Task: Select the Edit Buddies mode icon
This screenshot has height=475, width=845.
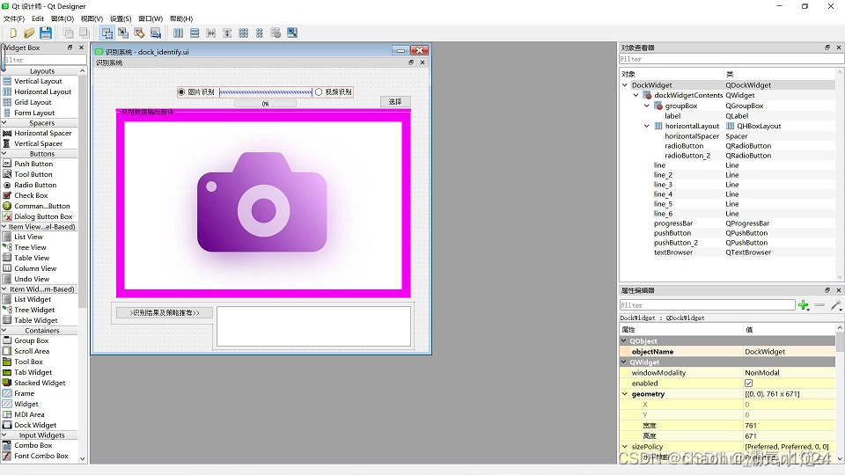Action: pyautogui.click(x=140, y=33)
